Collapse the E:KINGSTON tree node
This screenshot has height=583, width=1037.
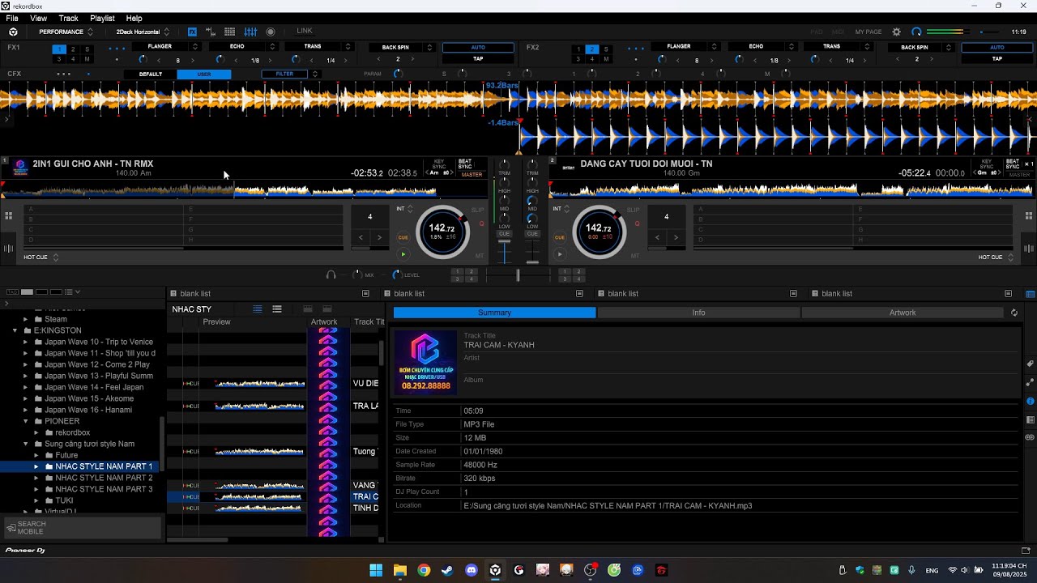coord(15,330)
